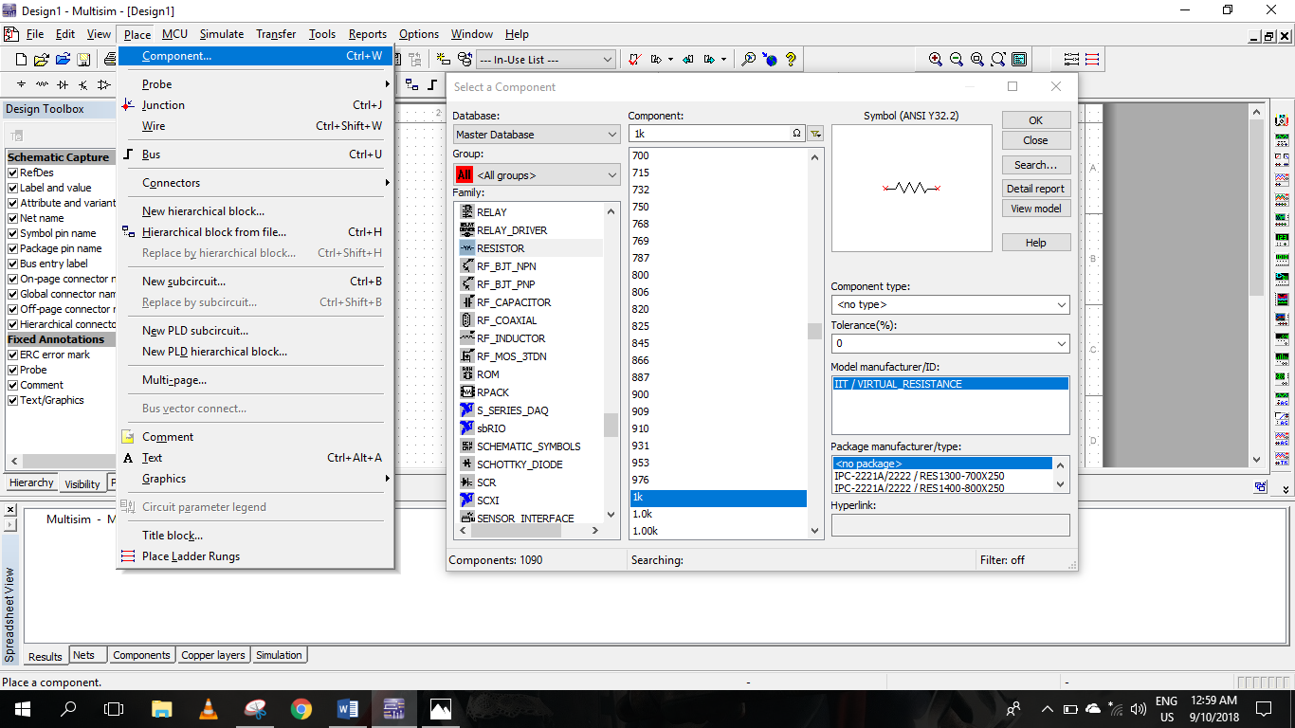1295x728 pixels.
Task: Place a diode component icon
Action: click(63, 84)
